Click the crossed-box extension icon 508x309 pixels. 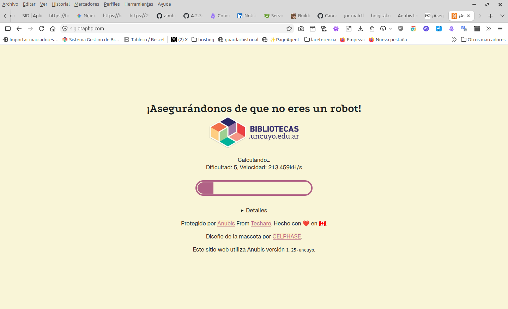point(349,29)
